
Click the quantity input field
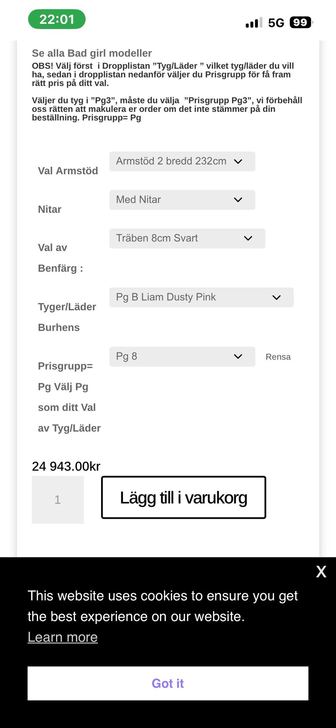click(x=58, y=500)
